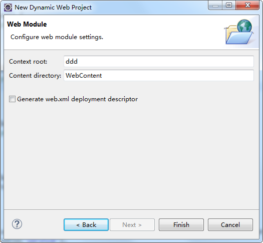Click the 'Web Module' heading
The image size is (263, 243).
[27, 25]
